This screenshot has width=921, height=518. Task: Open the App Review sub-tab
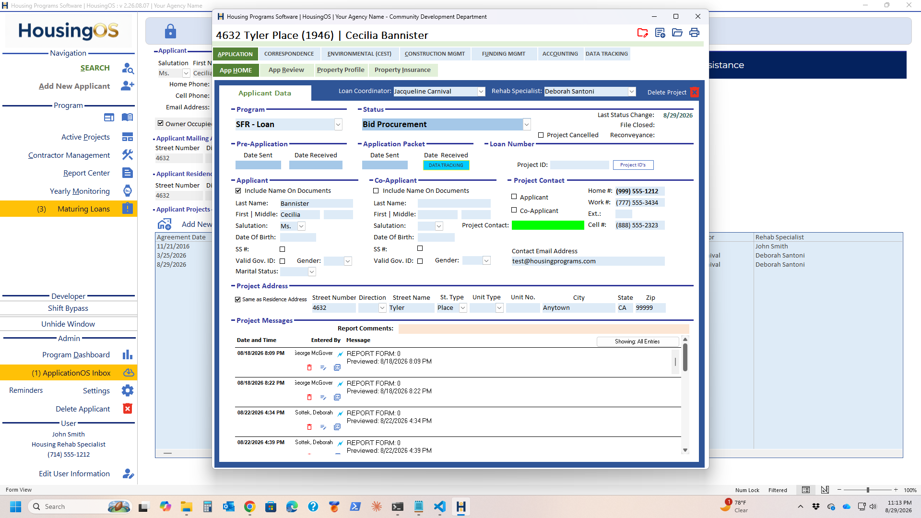[286, 70]
